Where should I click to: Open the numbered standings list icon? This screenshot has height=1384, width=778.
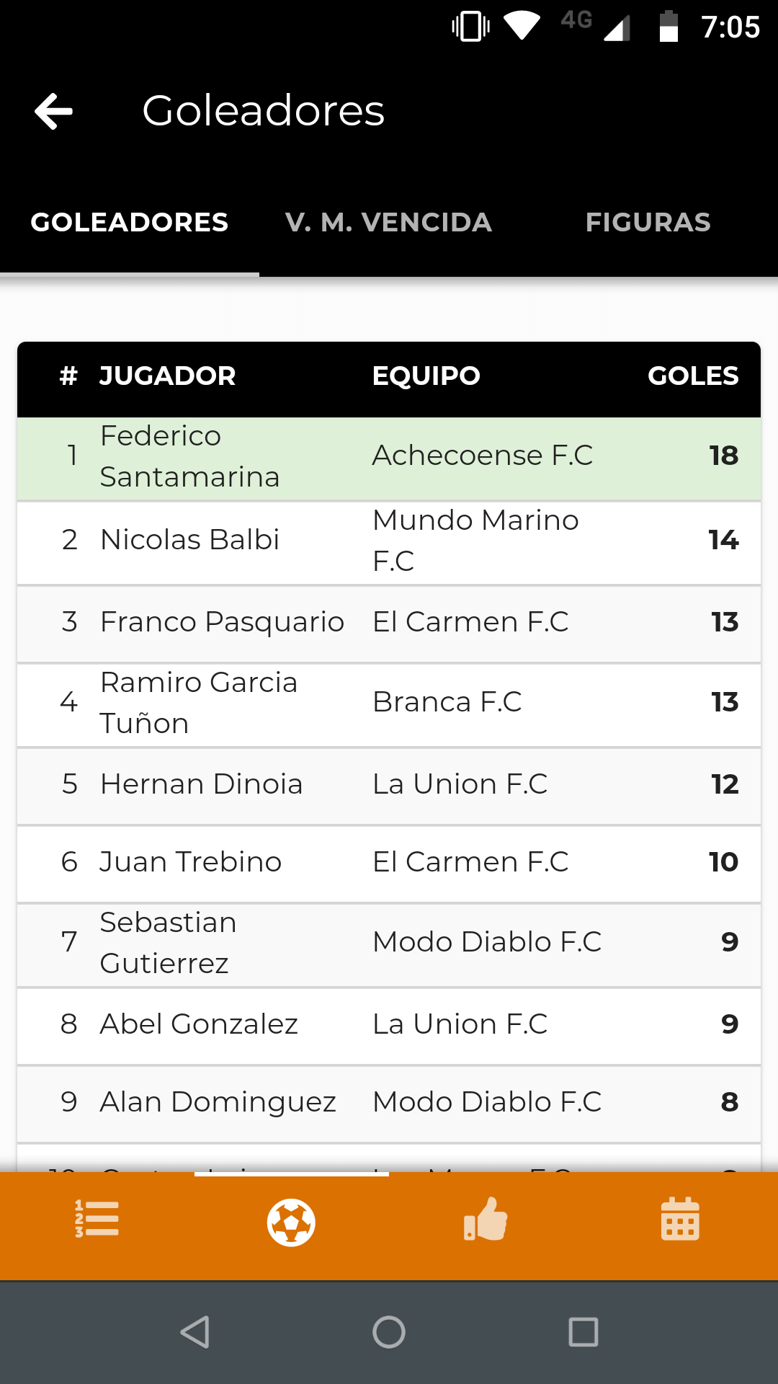click(x=97, y=1220)
